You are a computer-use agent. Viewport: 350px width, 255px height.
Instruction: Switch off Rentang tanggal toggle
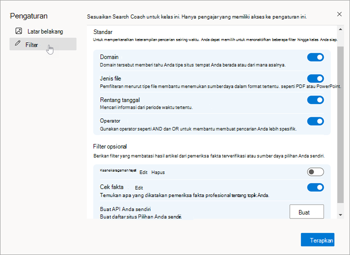315,100
